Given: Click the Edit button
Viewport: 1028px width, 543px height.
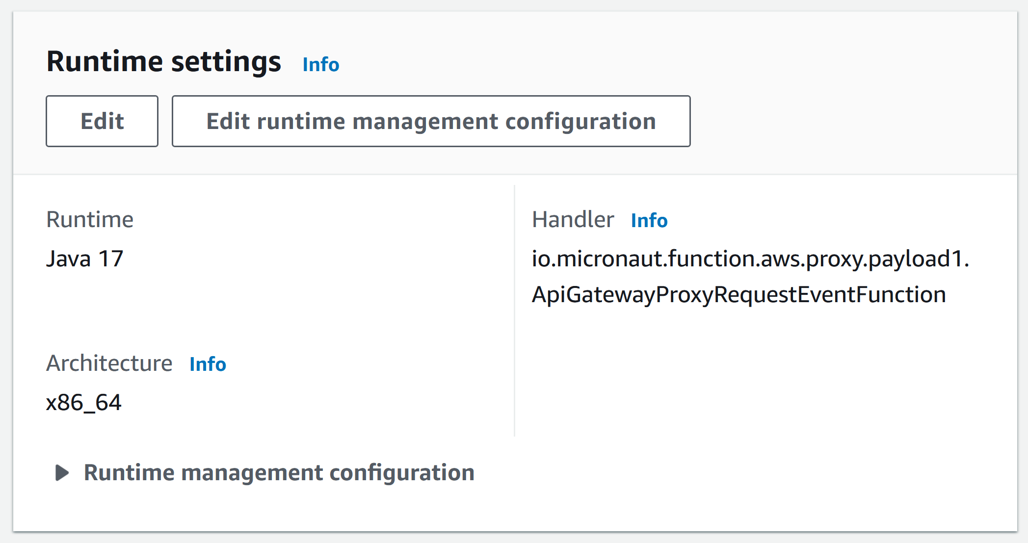Looking at the screenshot, I should [x=102, y=121].
